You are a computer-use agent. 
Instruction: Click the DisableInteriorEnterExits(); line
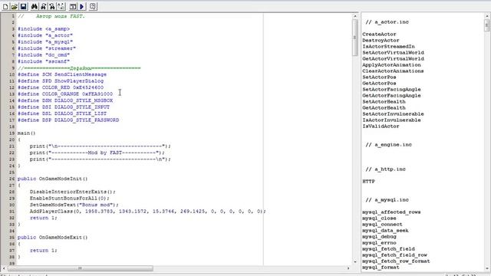[x=73, y=192]
